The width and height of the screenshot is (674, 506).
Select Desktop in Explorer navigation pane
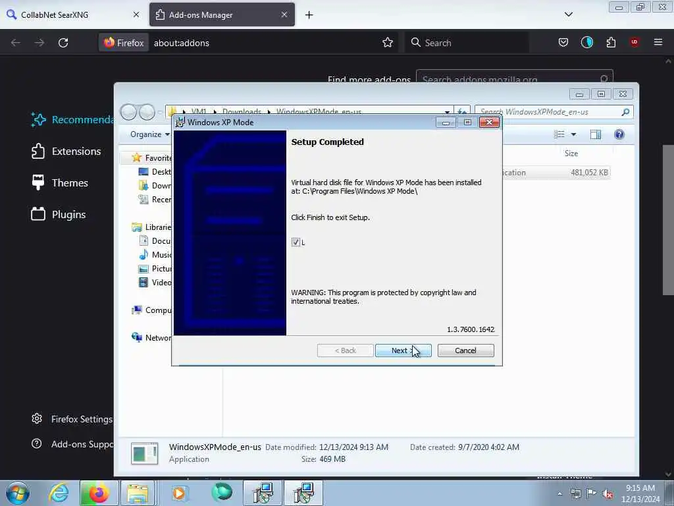[155, 172]
